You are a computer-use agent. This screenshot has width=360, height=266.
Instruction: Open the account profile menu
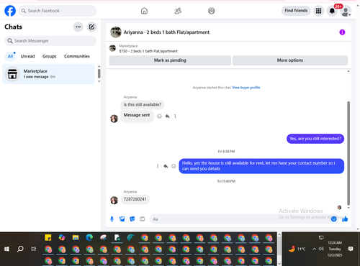(346, 11)
